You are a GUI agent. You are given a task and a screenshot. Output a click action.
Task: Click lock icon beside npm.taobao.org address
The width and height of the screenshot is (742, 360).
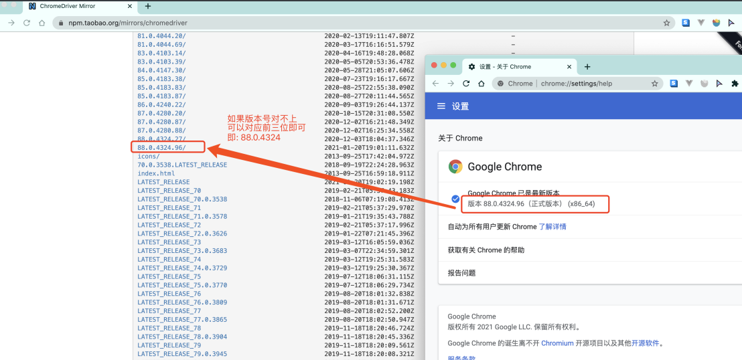pyautogui.click(x=60, y=23)
